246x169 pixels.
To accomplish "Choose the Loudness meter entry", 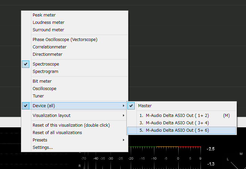I will point(75,23).
